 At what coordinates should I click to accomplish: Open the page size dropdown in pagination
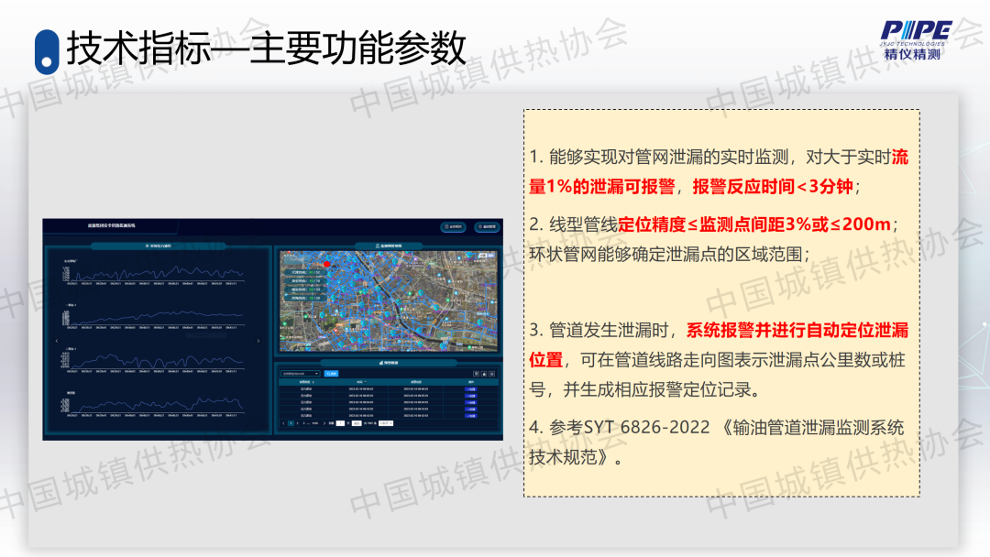click(x=387, y=423)
